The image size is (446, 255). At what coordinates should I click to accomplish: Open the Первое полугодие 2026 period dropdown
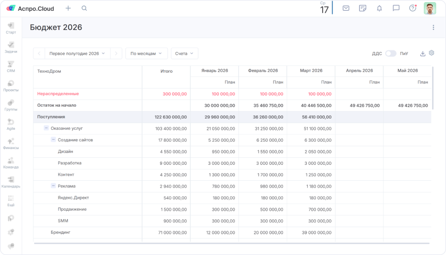coord(77,54)
